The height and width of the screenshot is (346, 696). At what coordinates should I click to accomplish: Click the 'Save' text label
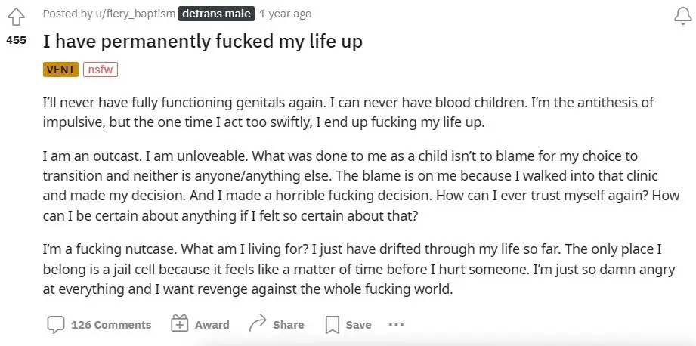click(358, 324)
